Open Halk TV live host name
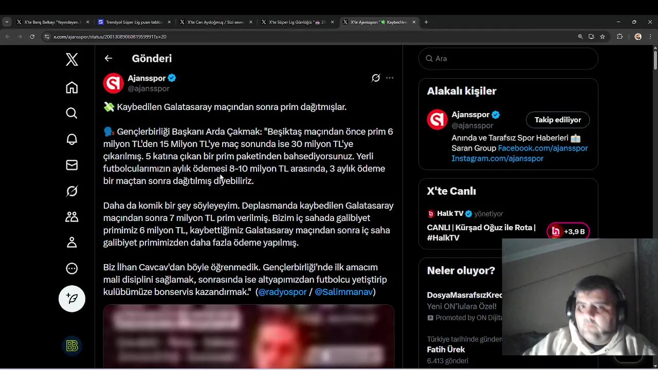This screenshot has width=658, height=370. (450, 214)
